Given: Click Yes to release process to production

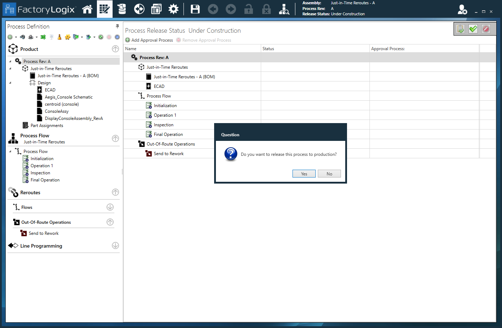Looking at the screenshot, I should click(304, 174).
